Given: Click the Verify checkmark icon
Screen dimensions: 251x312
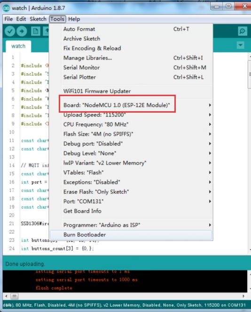Looking at the screenshot, I should click(10, 31).
